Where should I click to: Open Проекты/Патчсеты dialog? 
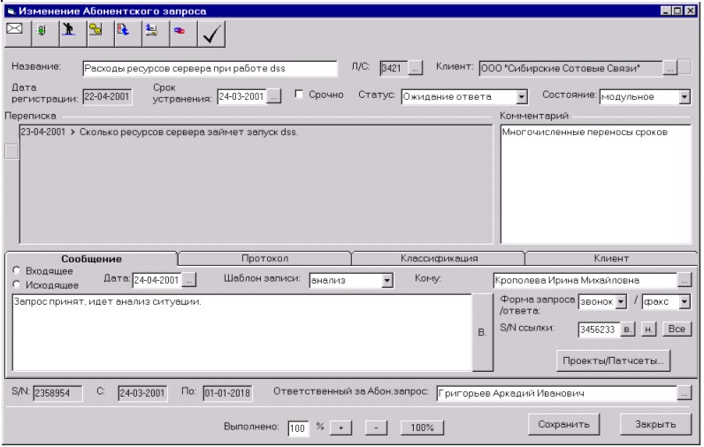click(613, 361)
